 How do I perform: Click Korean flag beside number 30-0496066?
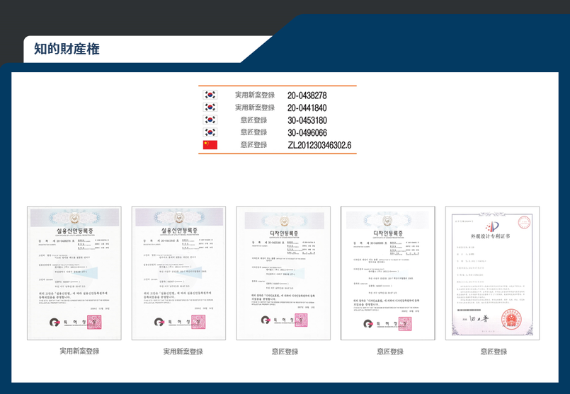[210, 132]
